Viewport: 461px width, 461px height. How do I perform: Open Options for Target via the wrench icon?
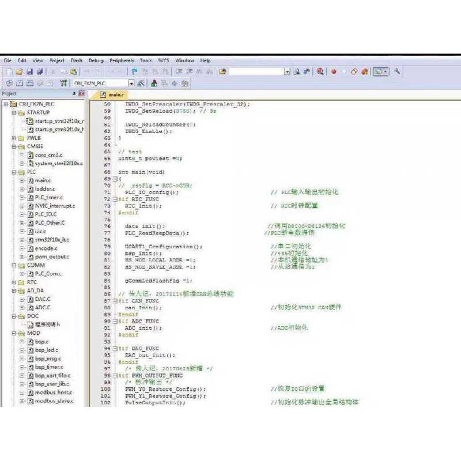[x=141, y=82]
